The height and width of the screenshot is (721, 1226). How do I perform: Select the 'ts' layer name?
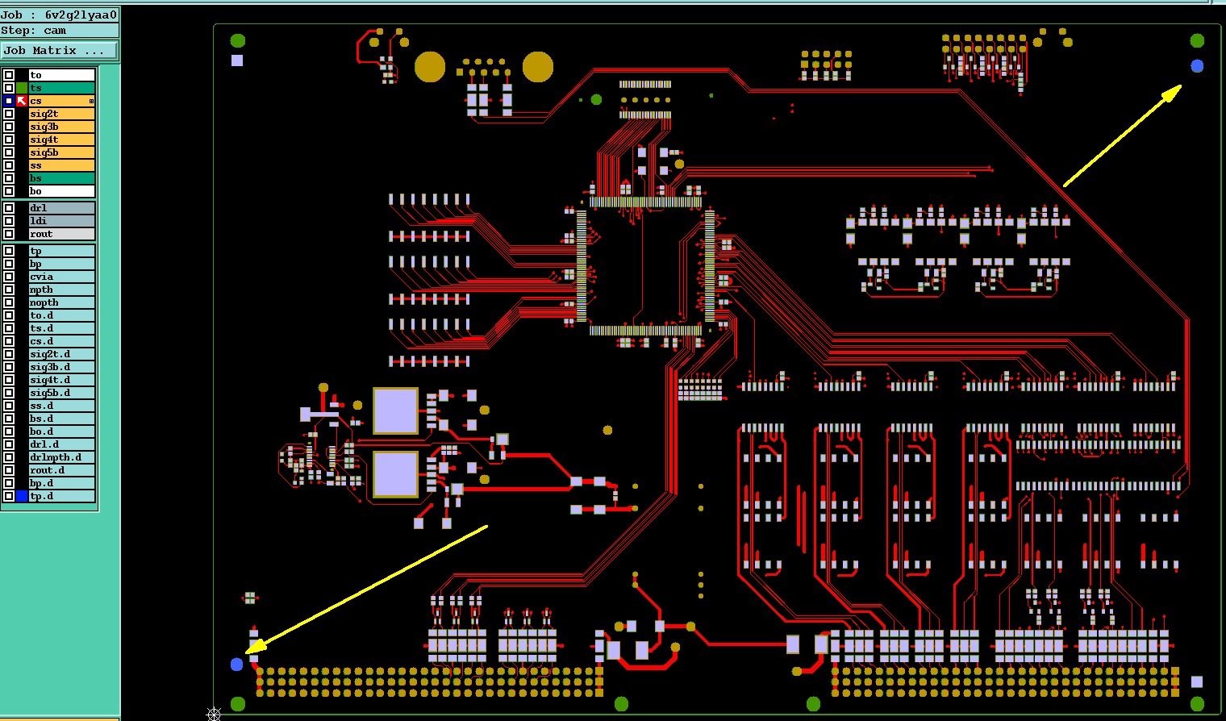click(62, 88)
